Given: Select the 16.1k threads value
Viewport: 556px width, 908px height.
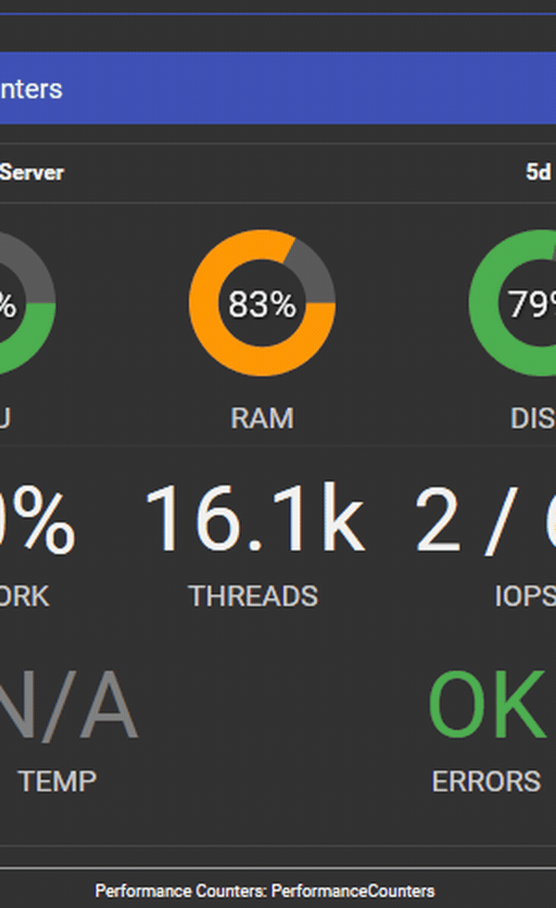Looking at the screenshot, I should pos(255,518).
